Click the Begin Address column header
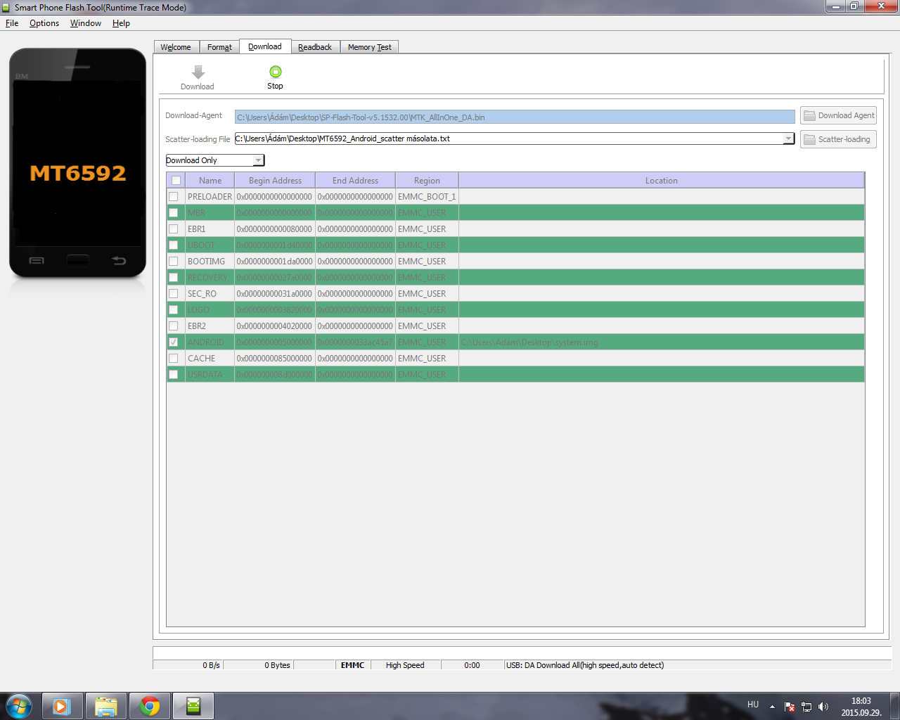This screenshot has width=900, height=720. tap(275, 181)
